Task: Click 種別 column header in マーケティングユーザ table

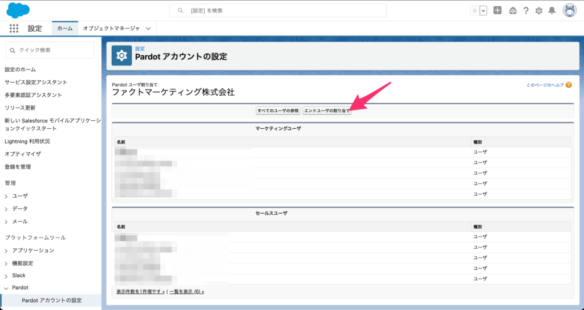Action: 477,142
